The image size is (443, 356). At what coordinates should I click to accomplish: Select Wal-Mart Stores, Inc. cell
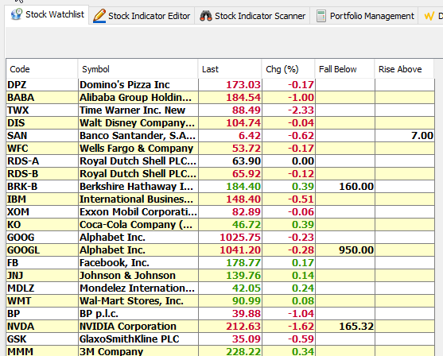click(x=138, y=300)
